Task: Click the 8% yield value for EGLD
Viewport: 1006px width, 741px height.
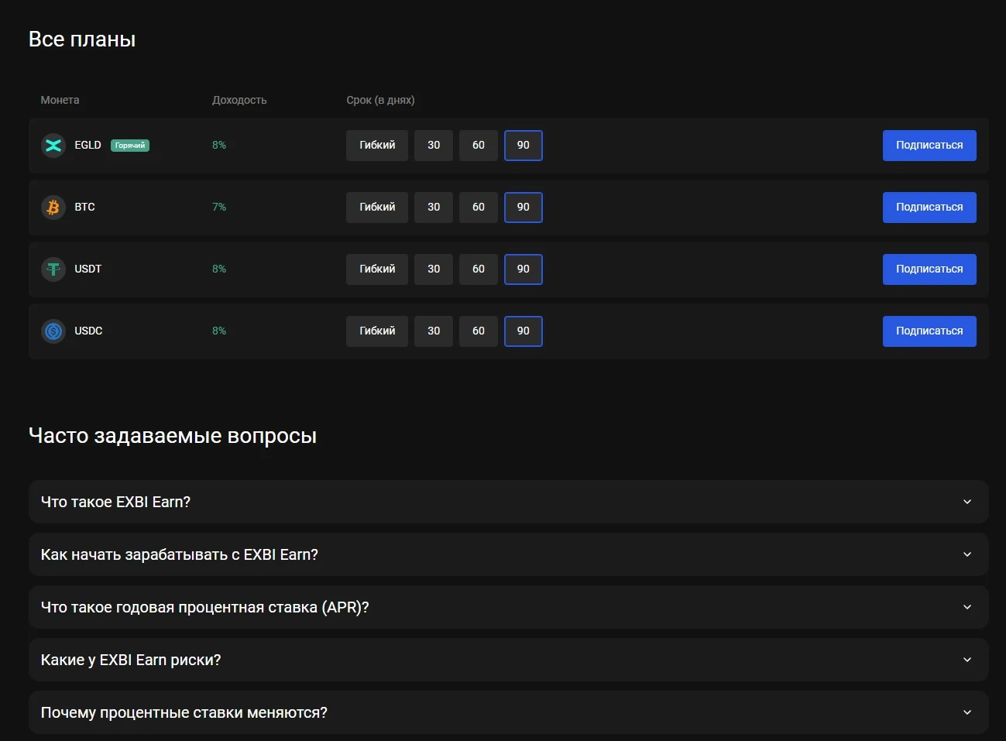Action: point(219,145)
